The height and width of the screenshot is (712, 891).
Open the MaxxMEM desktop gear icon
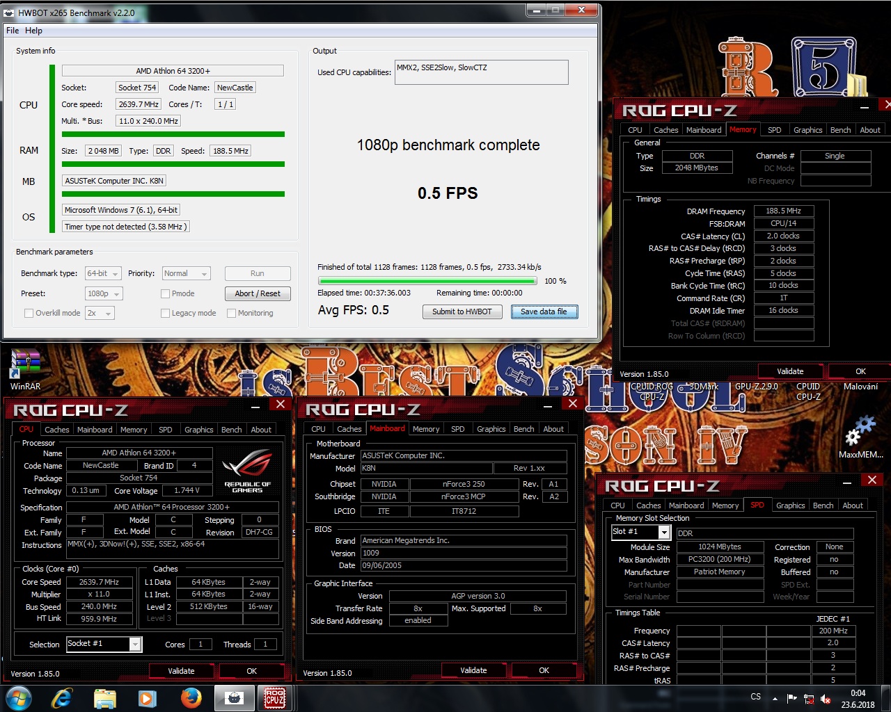pyautogui.click(x=860, y=437)
